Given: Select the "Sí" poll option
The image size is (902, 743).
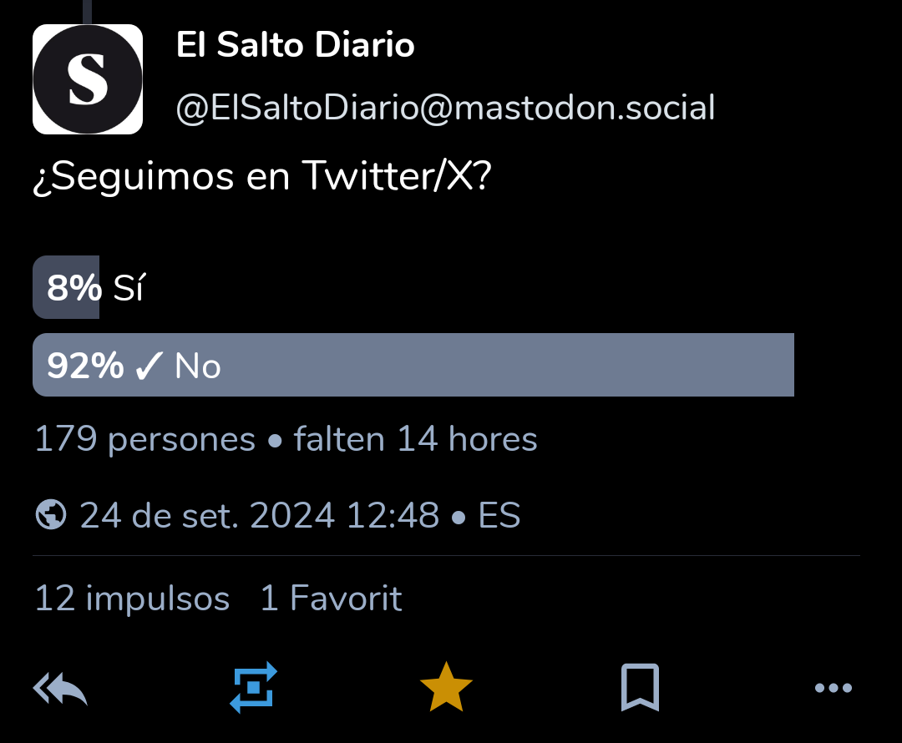Looking at the screenshot, I should [x=129, y=288].
